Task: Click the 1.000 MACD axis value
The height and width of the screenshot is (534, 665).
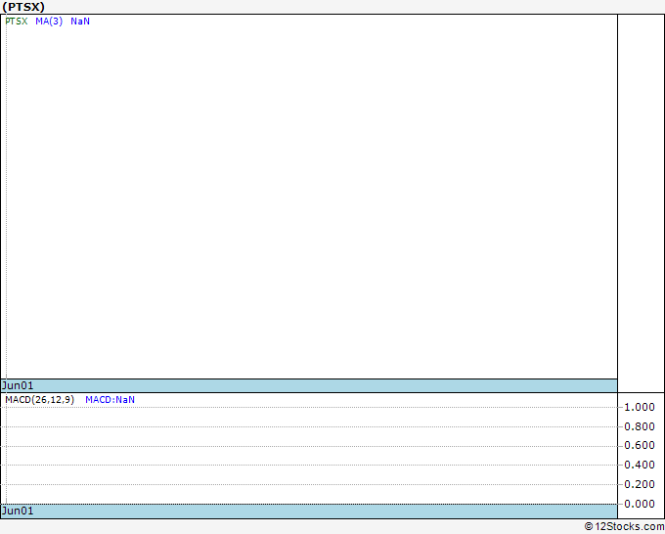Action: [639, 407]
